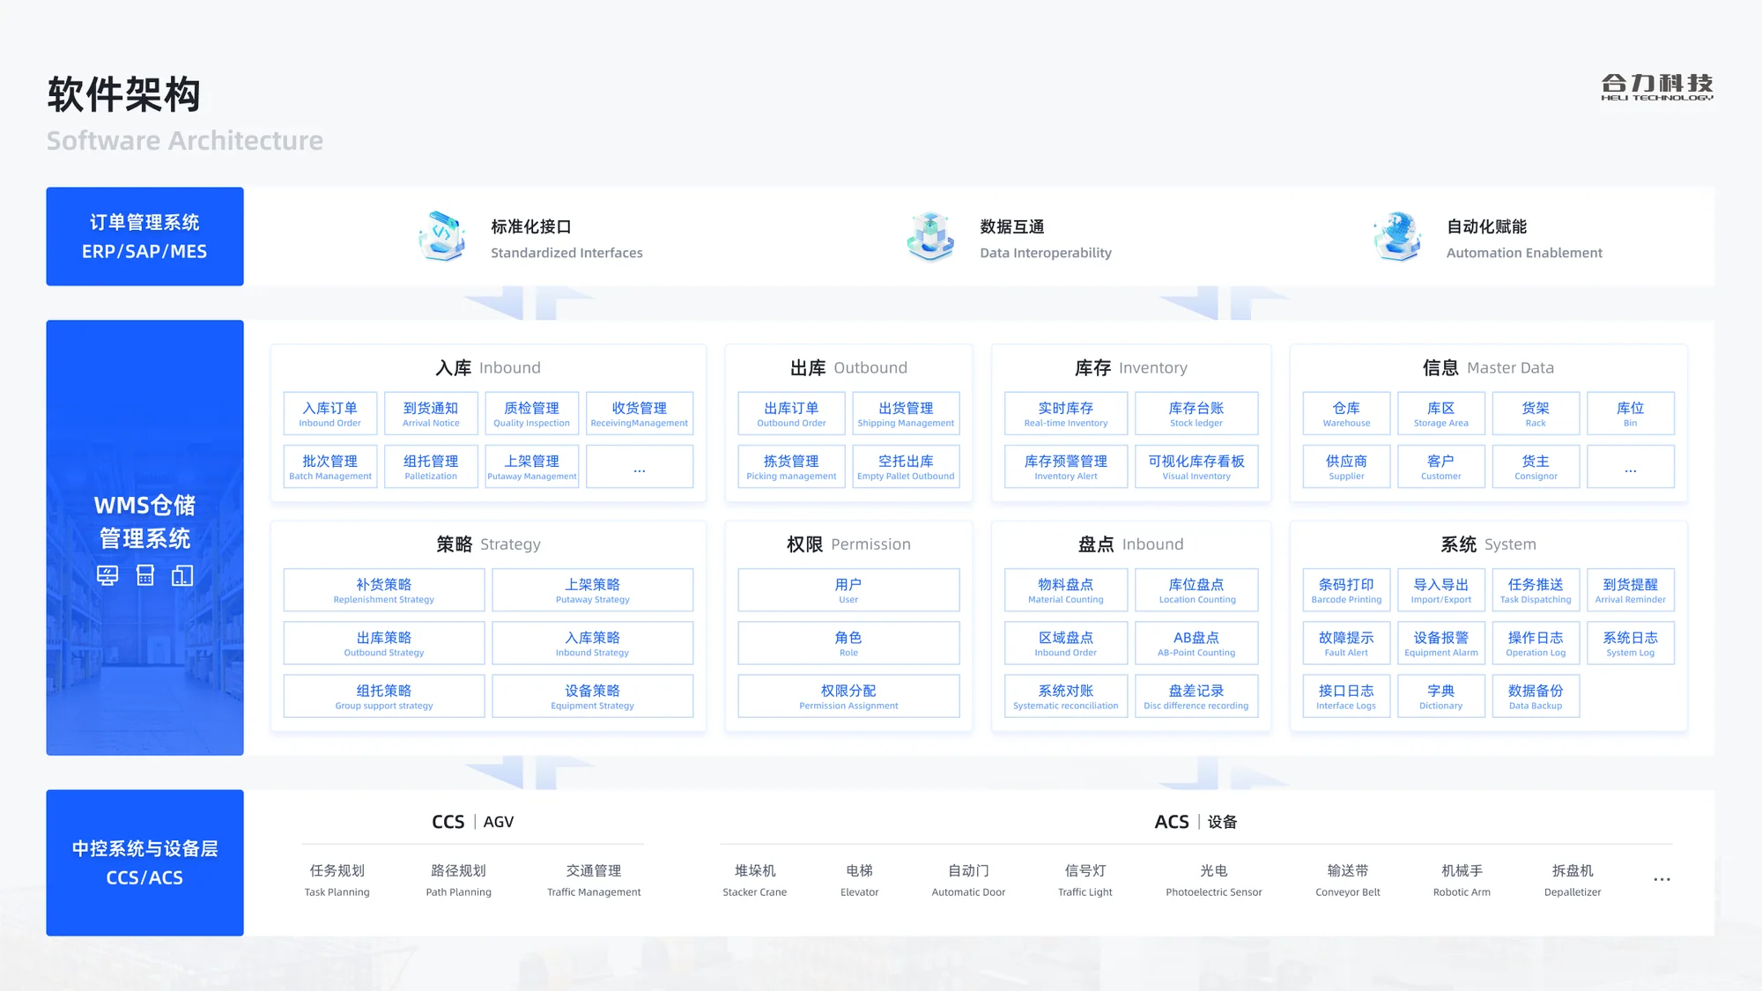Click the Inventory Alert box
Screen dimensions: 1762x991
(x=1066, y=466)
